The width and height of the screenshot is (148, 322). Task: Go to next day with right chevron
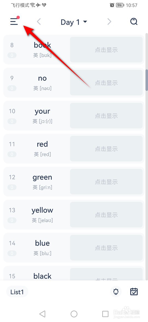(109, 21)
